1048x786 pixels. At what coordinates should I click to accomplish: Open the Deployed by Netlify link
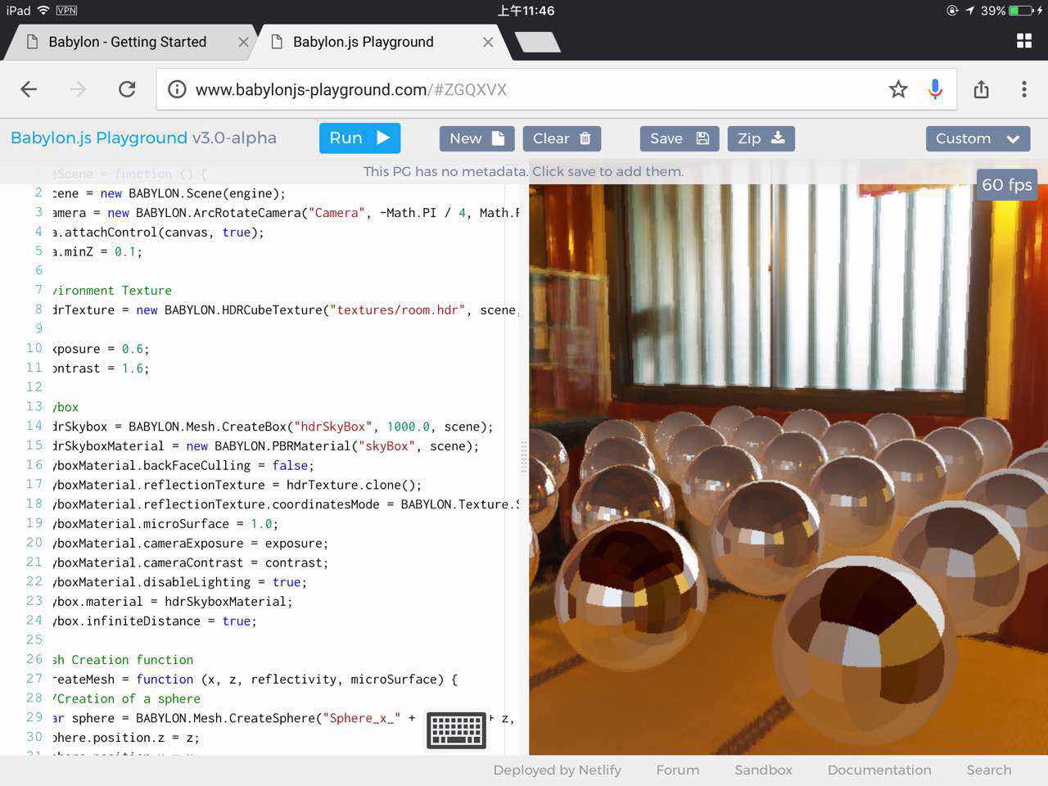[557, 770]
